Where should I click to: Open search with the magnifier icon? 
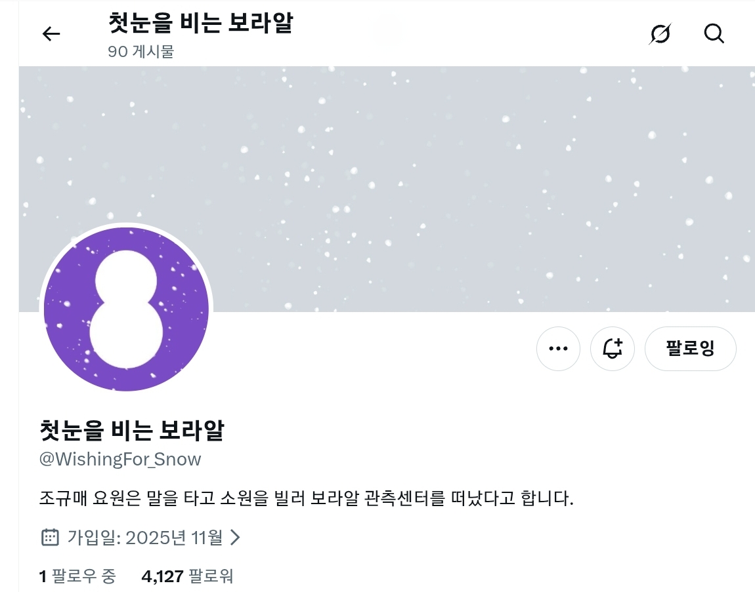714,33
